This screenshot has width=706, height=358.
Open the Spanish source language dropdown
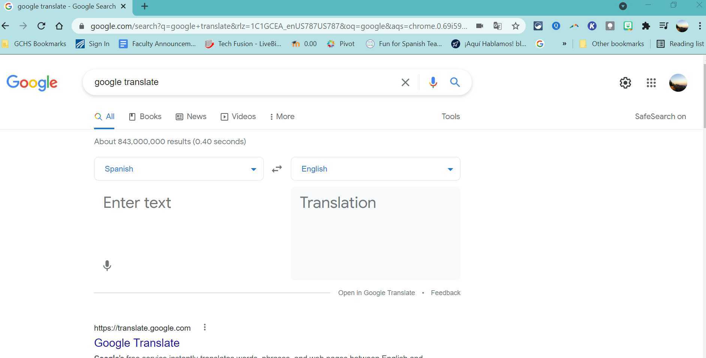click(x=179, y=169)
